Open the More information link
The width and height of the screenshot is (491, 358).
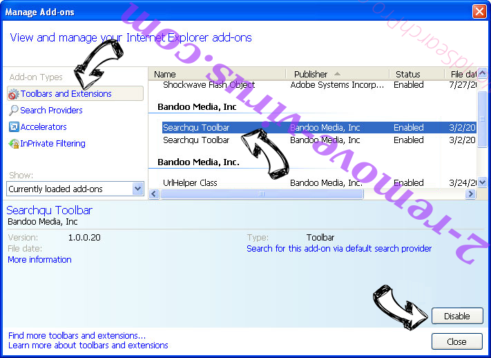tap(39, 260)
